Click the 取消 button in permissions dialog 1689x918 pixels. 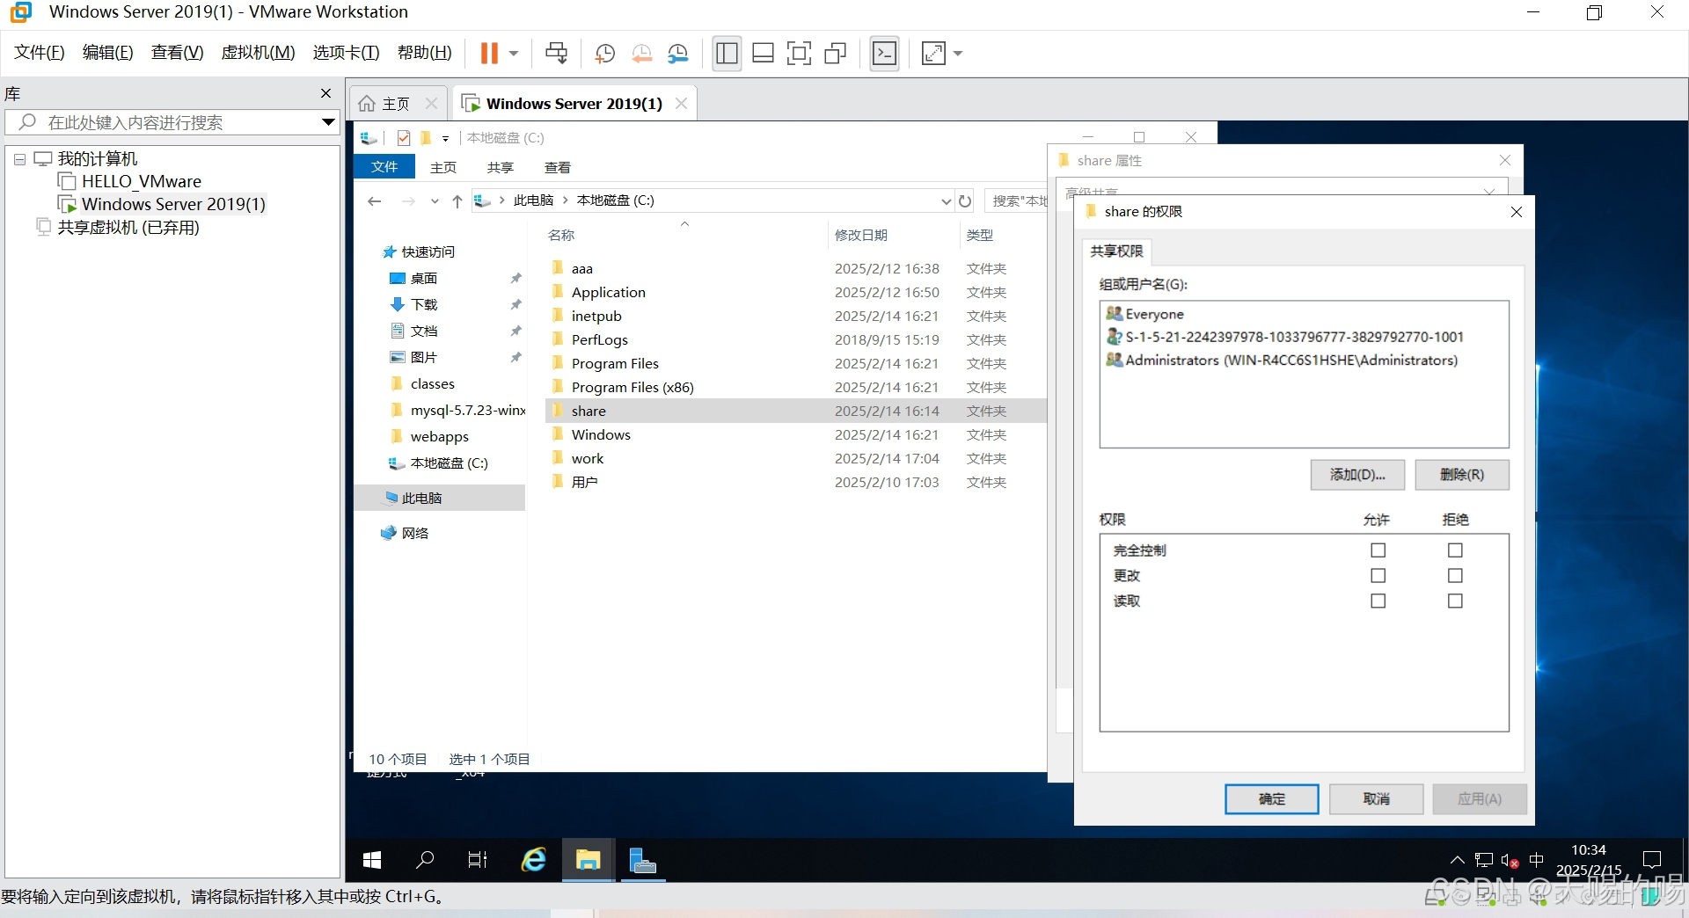click(1376, 799)
